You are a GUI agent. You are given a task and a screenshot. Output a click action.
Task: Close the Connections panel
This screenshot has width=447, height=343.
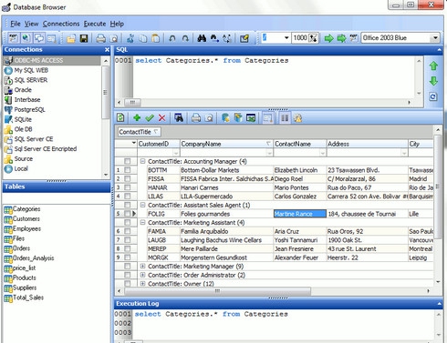click(107, 49)
